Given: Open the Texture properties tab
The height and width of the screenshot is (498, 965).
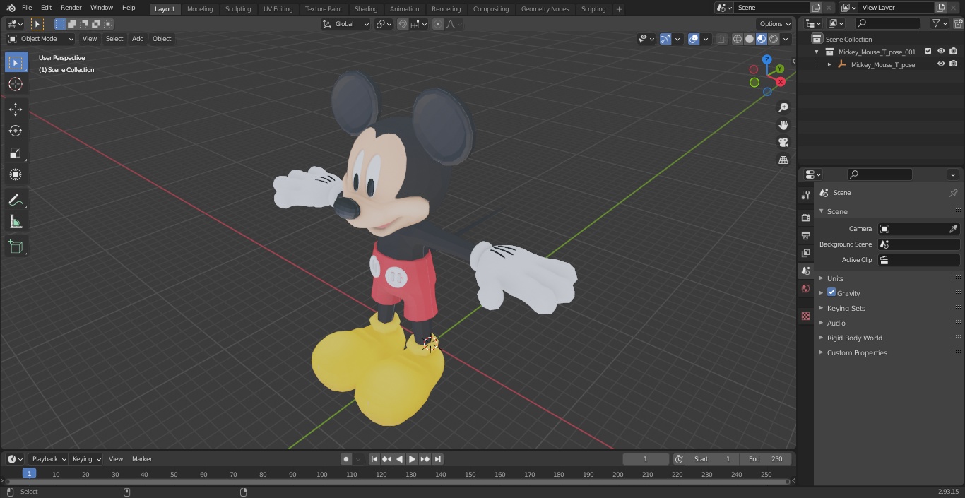Looking at the screenshot, I should pos(805,316).
